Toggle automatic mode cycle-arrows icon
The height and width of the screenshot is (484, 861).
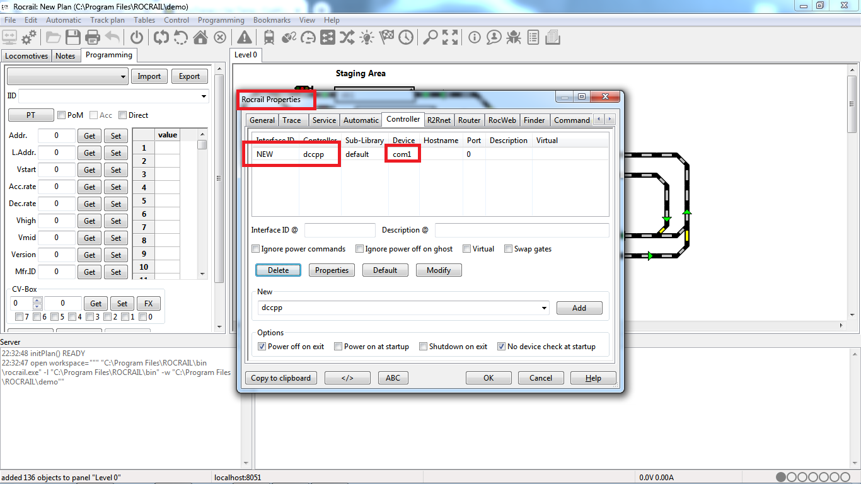pyautogui.click(x=161, y=37)
